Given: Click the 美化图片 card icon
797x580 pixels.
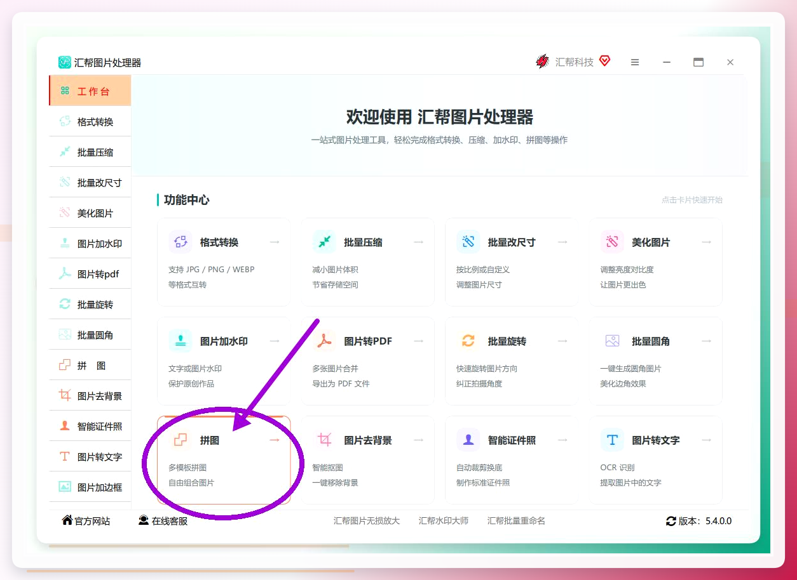Looking at the screenshot, I should tap(612, 242).
